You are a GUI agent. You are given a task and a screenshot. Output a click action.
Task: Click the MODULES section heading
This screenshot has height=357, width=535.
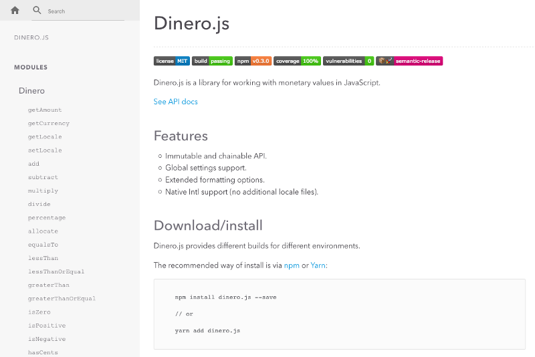click(x=31, y=67)
